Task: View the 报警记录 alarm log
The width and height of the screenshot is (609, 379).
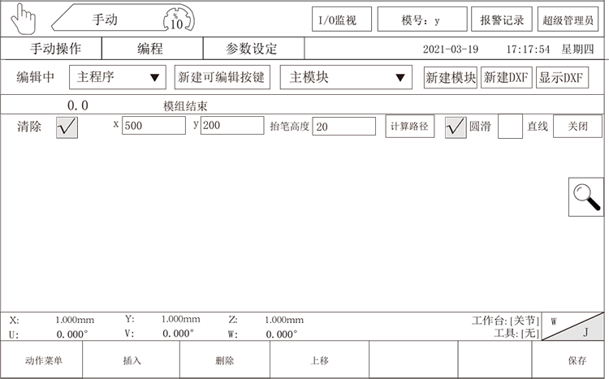Action: (502, 19)
